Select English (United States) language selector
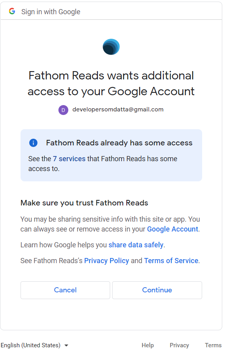 (34, 345)
